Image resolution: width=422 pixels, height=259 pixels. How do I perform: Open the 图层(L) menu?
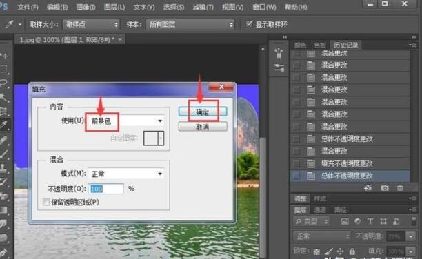point(114,7)
